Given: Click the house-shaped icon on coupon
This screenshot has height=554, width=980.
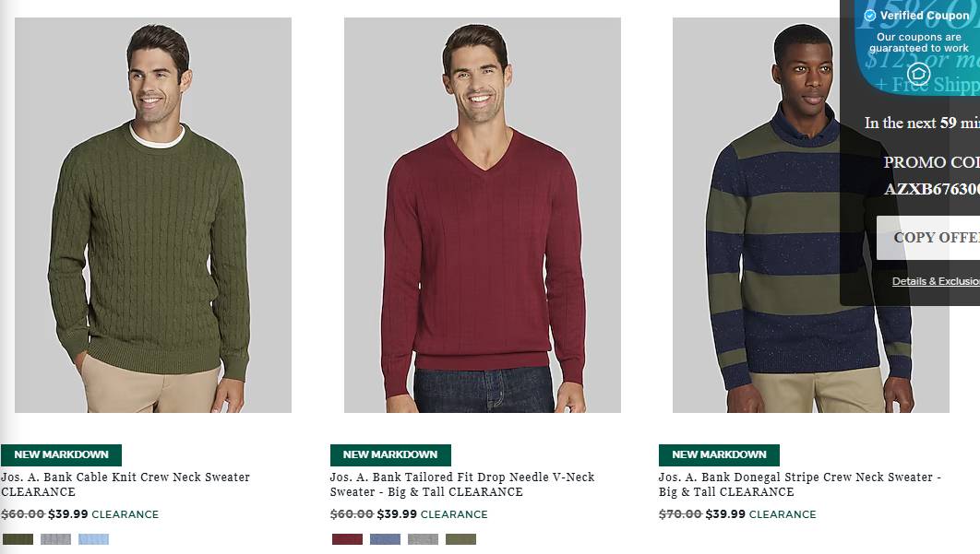Looking at the screenshot, I should (x=919, y=75).
